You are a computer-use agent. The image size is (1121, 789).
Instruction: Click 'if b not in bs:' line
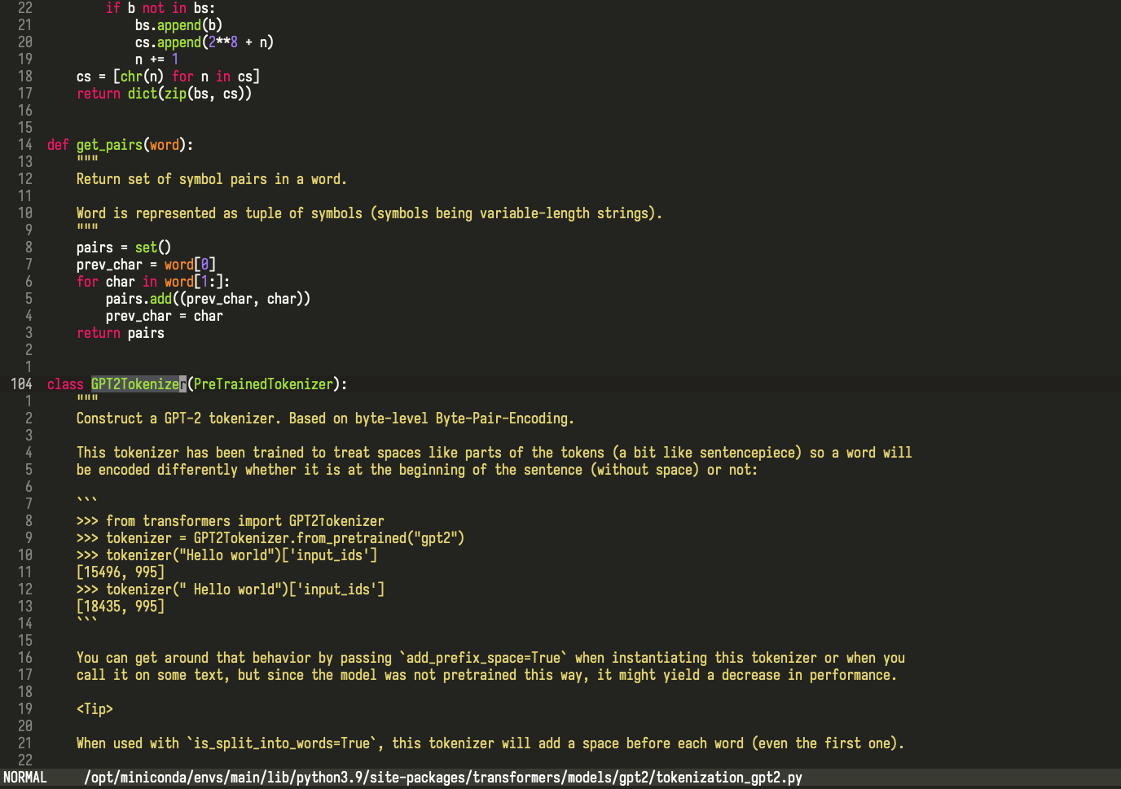click(160, 8)
